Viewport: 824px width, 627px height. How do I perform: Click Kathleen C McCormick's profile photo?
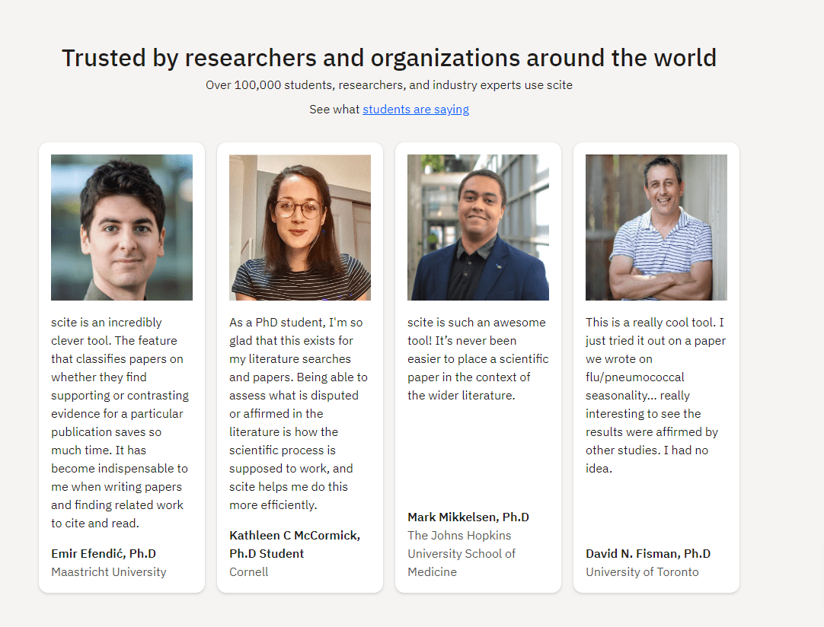pos(299,227)
